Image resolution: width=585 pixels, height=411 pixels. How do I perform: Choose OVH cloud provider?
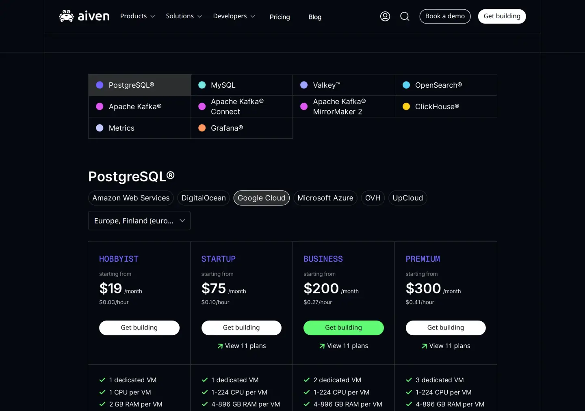click(373, 198)
